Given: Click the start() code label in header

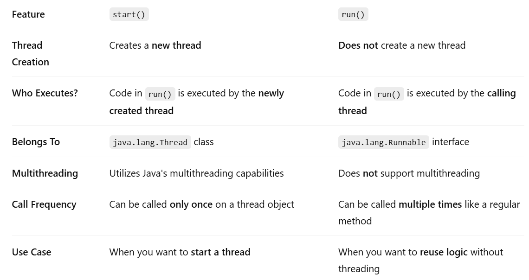Looking at the screenshot, I should click(129, 14).
